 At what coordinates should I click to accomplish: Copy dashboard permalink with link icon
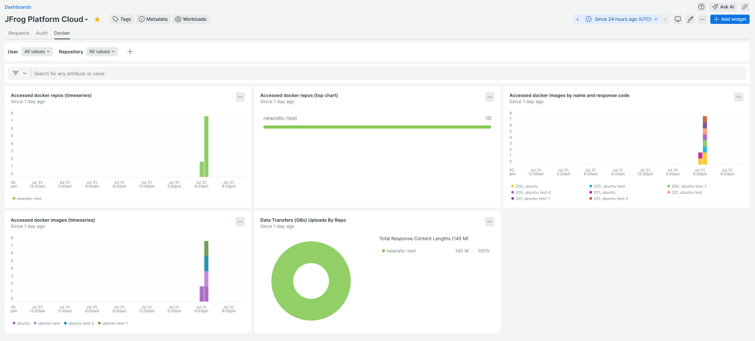point(745,6)
